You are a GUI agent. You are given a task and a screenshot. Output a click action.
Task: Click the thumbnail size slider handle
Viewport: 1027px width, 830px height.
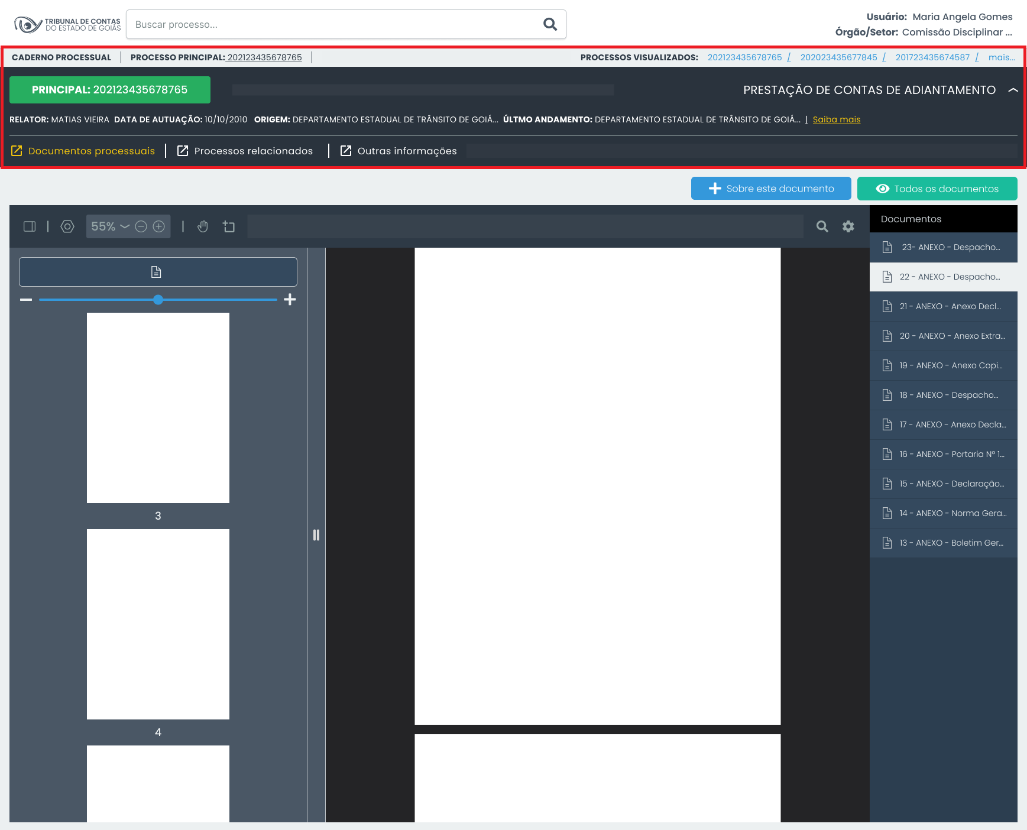pyautogui.click(x=158, y=300)
